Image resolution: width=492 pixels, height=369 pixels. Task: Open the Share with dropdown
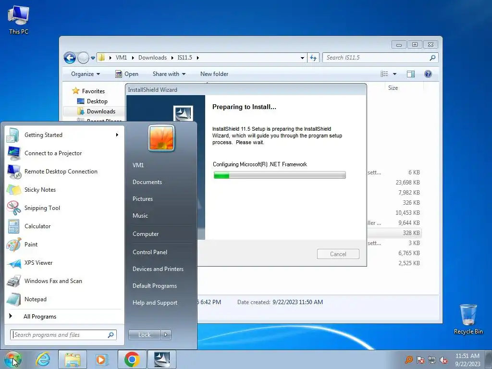pos(169,74)
